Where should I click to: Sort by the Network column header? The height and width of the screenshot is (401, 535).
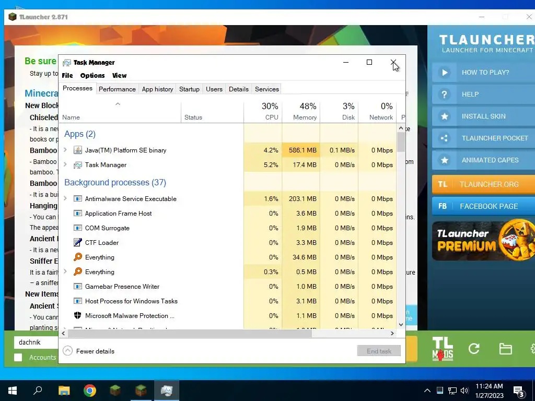[x=377, y=112]
